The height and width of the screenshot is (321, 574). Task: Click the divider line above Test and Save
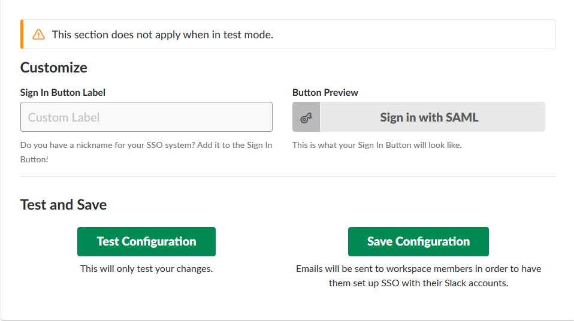pos(288,177)
